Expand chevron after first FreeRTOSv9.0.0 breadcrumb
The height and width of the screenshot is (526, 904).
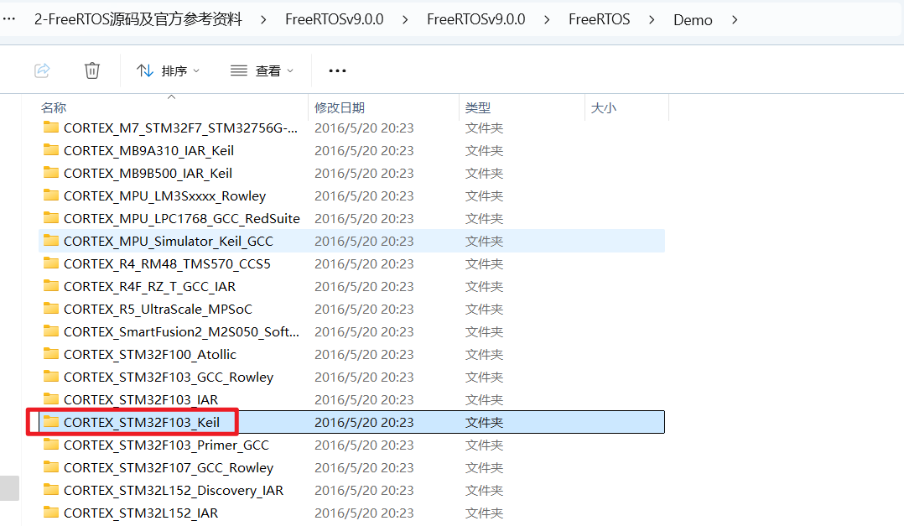click(x=405, y=19)
